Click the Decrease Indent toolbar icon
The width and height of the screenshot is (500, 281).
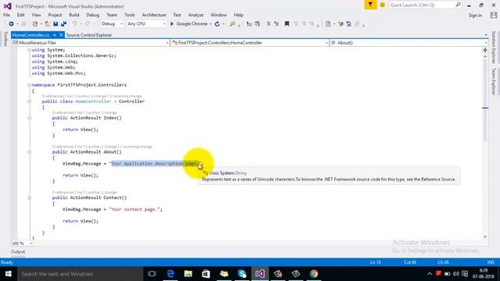[x=249, y=24]
